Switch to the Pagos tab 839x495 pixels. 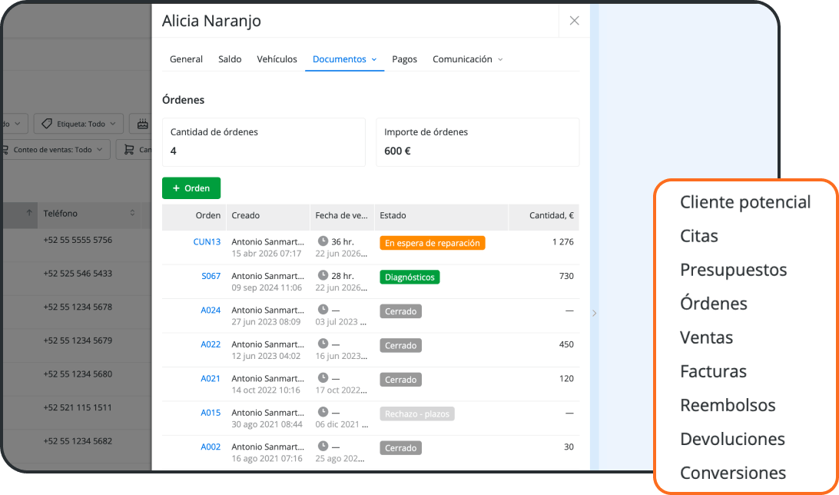coord(404,59)
